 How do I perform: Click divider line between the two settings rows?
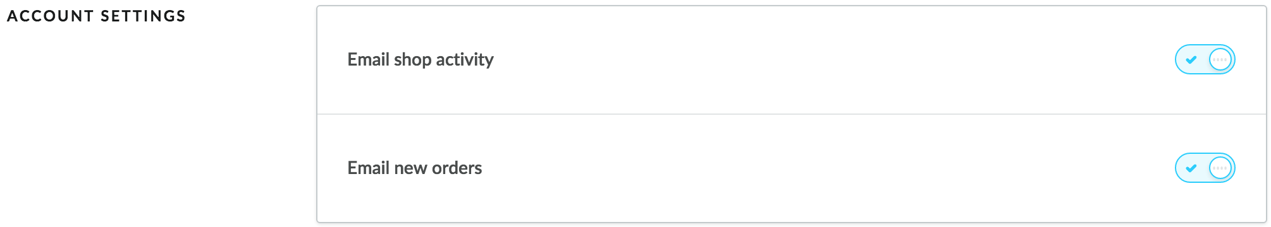point(791,114)
